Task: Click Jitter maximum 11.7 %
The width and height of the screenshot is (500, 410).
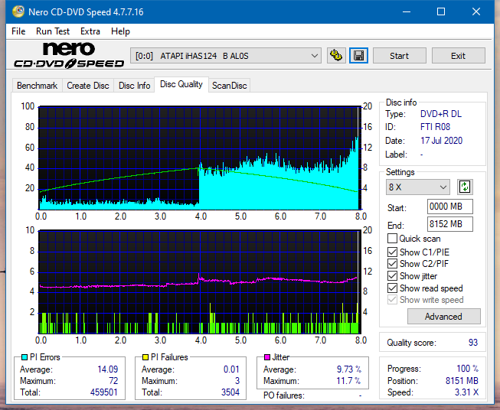Action: (349, 381)
